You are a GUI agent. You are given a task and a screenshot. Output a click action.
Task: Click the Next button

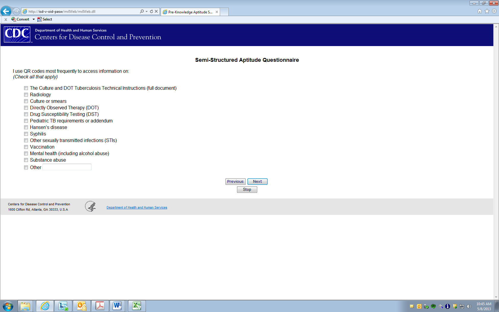[x=258, y=182]
